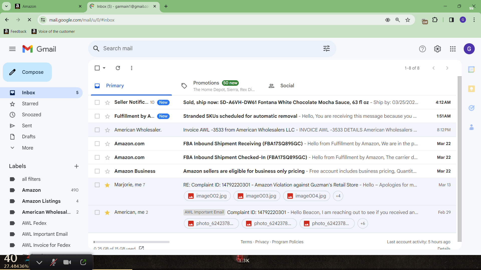The width and height of the screenshot is (481, 270).
Task: Open the More options three-dot menu above inbox
Action: click(x=132, y=68)
